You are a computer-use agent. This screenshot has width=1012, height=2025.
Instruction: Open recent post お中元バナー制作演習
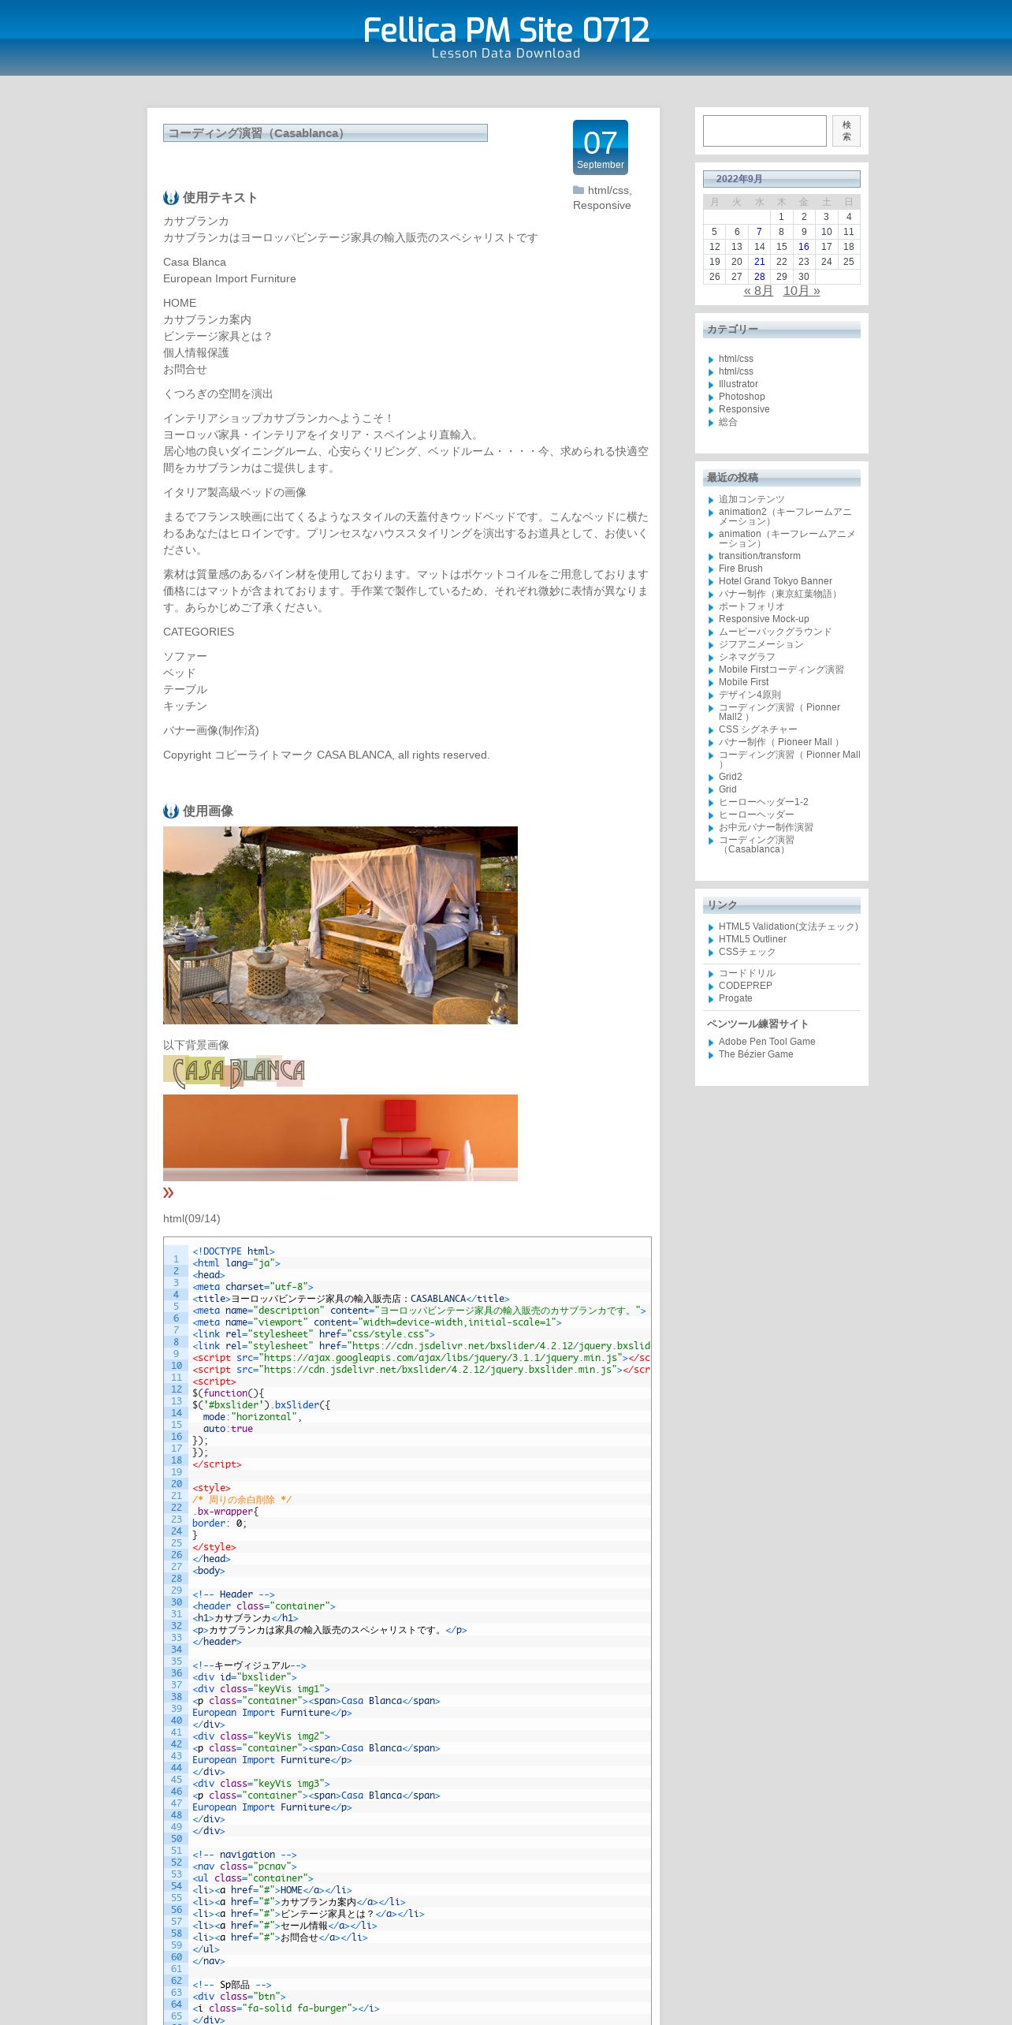[x=766, y=827]
